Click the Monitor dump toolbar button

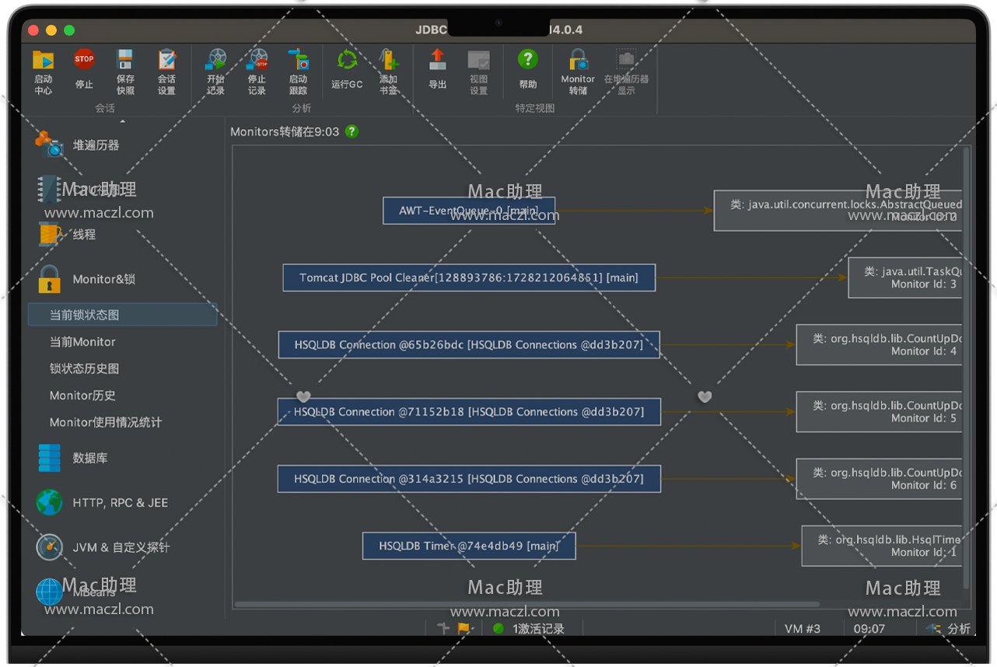click(x=578, y=72)
